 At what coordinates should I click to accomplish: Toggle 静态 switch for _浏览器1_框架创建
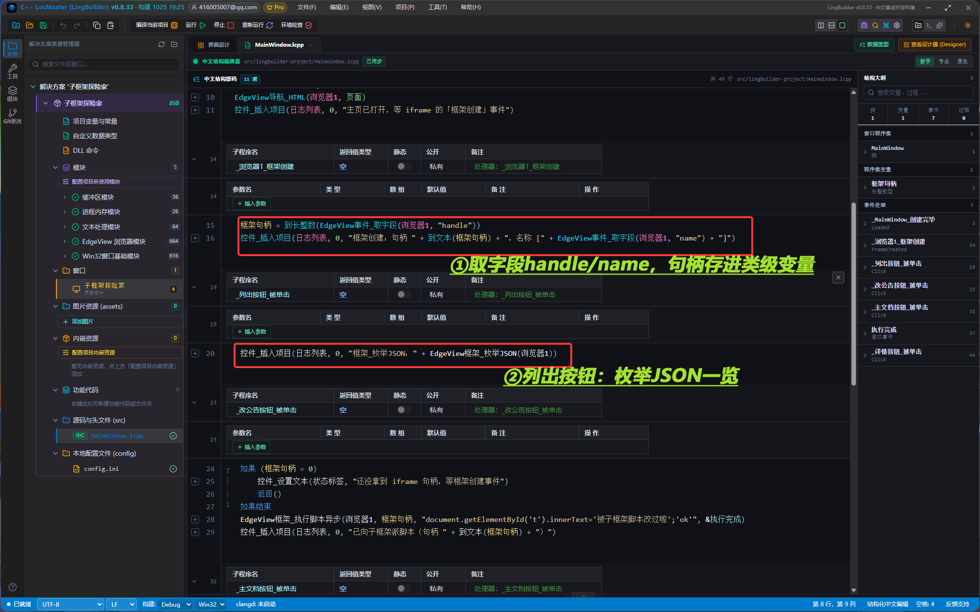pyautogui.click(x=403, y=167)
